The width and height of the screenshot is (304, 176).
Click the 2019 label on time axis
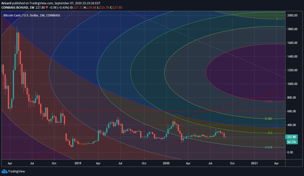coord(78,164)
